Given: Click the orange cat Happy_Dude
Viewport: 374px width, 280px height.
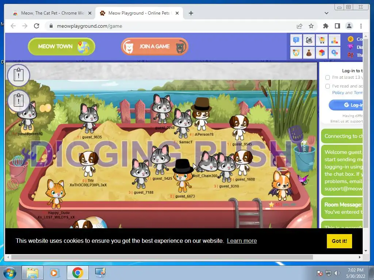Looking at the screenshot, I should pos(56,194).
